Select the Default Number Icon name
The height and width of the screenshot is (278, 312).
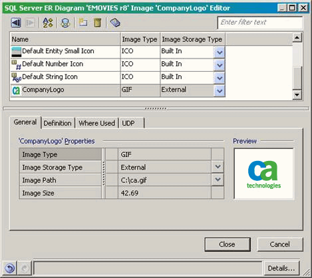click(53, 64)
